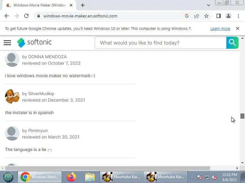Click the Softonic search magnifier button
245x183 pixels.
(x=232, y=43)
